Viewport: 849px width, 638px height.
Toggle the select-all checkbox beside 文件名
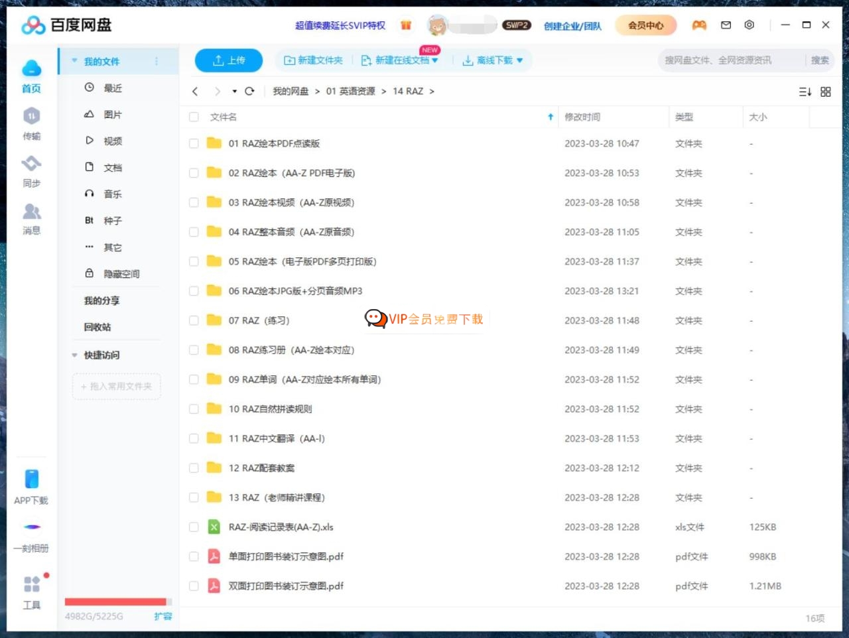pyautogui.click(x=194, y=117)
